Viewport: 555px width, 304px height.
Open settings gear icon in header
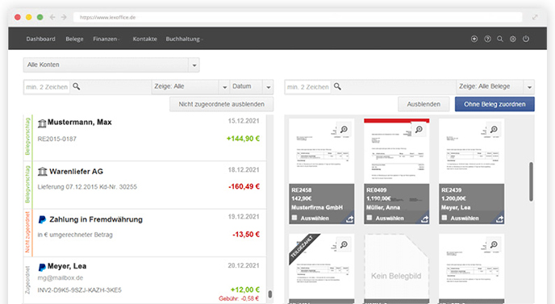512,39
